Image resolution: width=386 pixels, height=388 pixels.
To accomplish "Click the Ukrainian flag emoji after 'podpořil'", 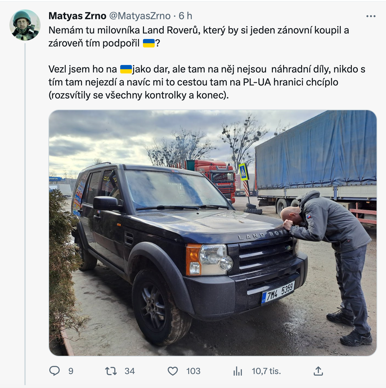I will click(149, 43).
